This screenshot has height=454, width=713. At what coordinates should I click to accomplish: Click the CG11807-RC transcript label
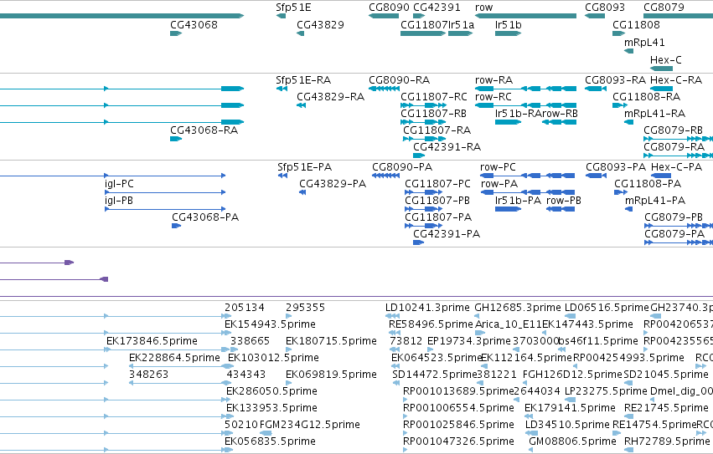(x=434, y=97)
